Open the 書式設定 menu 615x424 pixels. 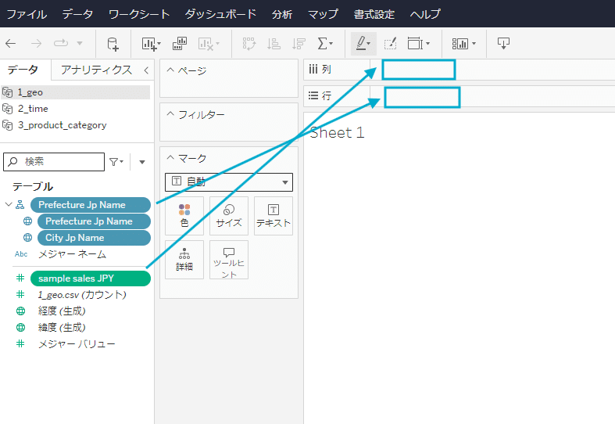(374, 14)
